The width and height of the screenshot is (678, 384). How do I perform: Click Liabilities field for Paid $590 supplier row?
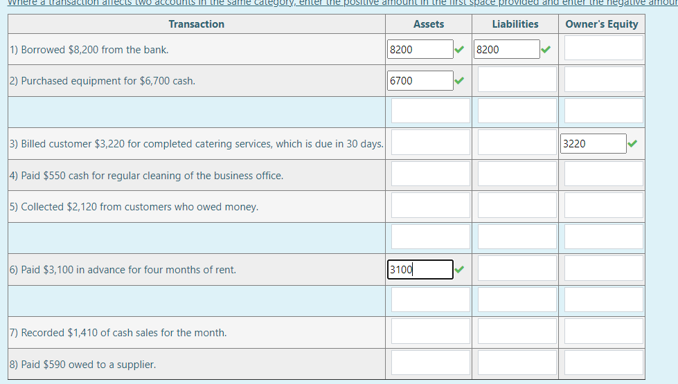click(x=517, y=363)
